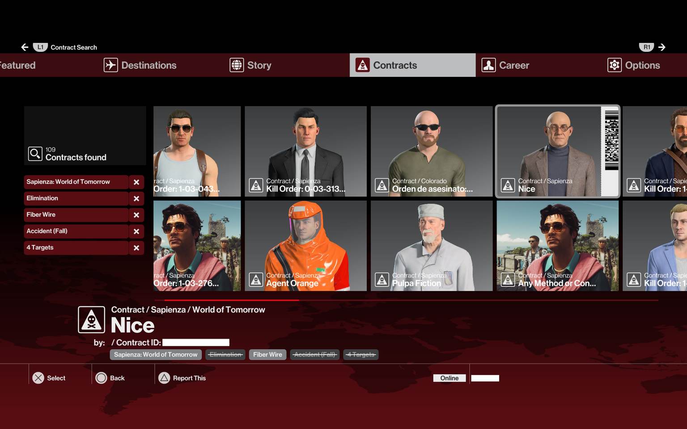Open the Any Method or Con... contract tile

(557, 246)
